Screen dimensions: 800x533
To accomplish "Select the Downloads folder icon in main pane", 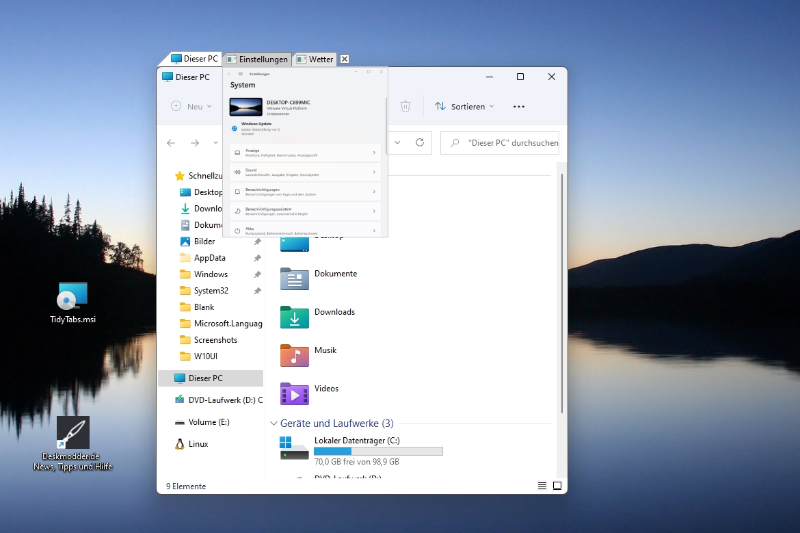I will [x=295, y=317].
